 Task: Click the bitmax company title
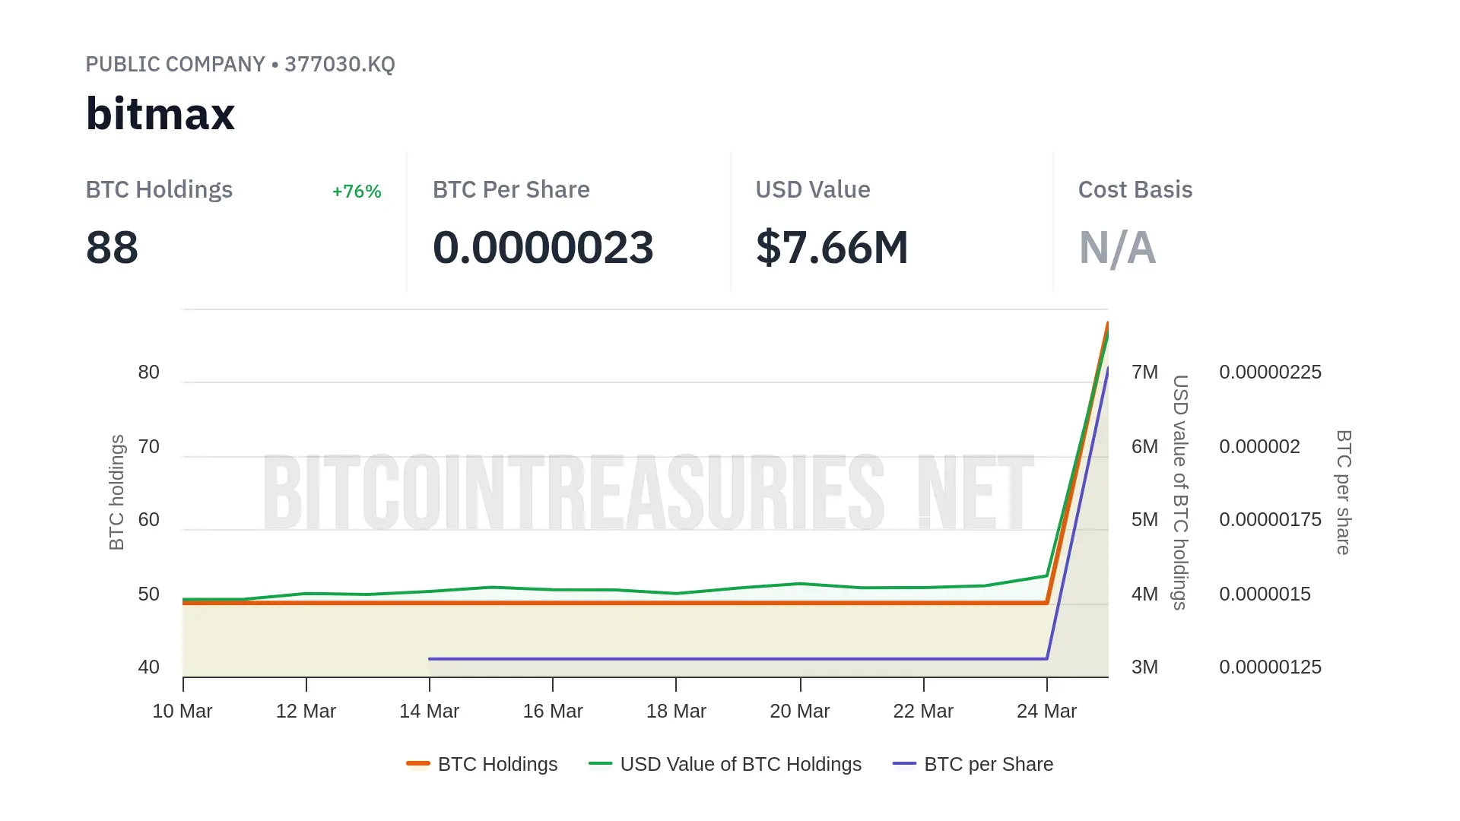click(x=160, y=114)
